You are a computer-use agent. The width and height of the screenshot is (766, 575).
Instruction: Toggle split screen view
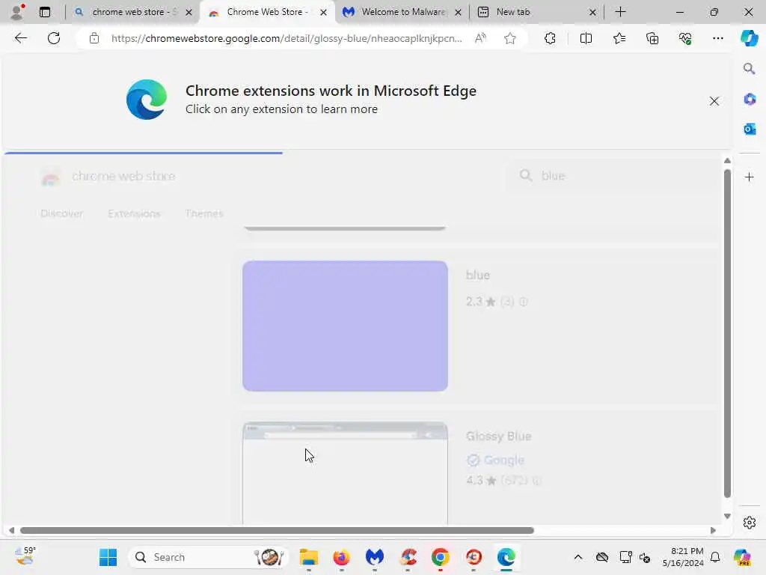pyautogui.click(x=586, y=38)
